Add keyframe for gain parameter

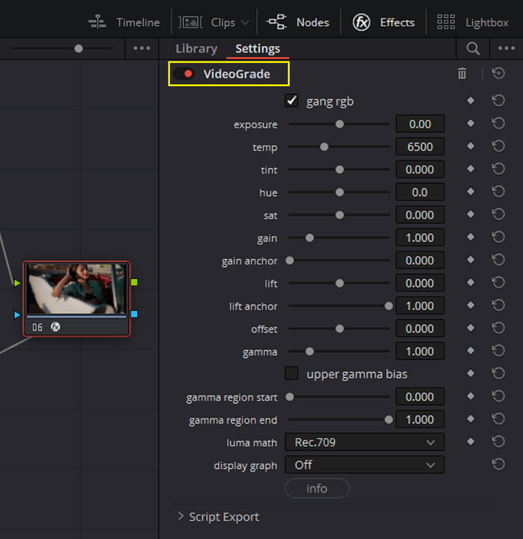pos(470,237)
